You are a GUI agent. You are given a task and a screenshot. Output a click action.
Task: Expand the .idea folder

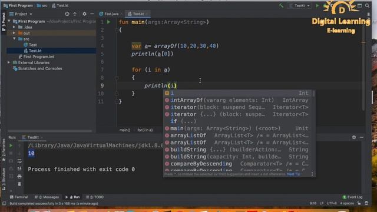pos(14,27)
